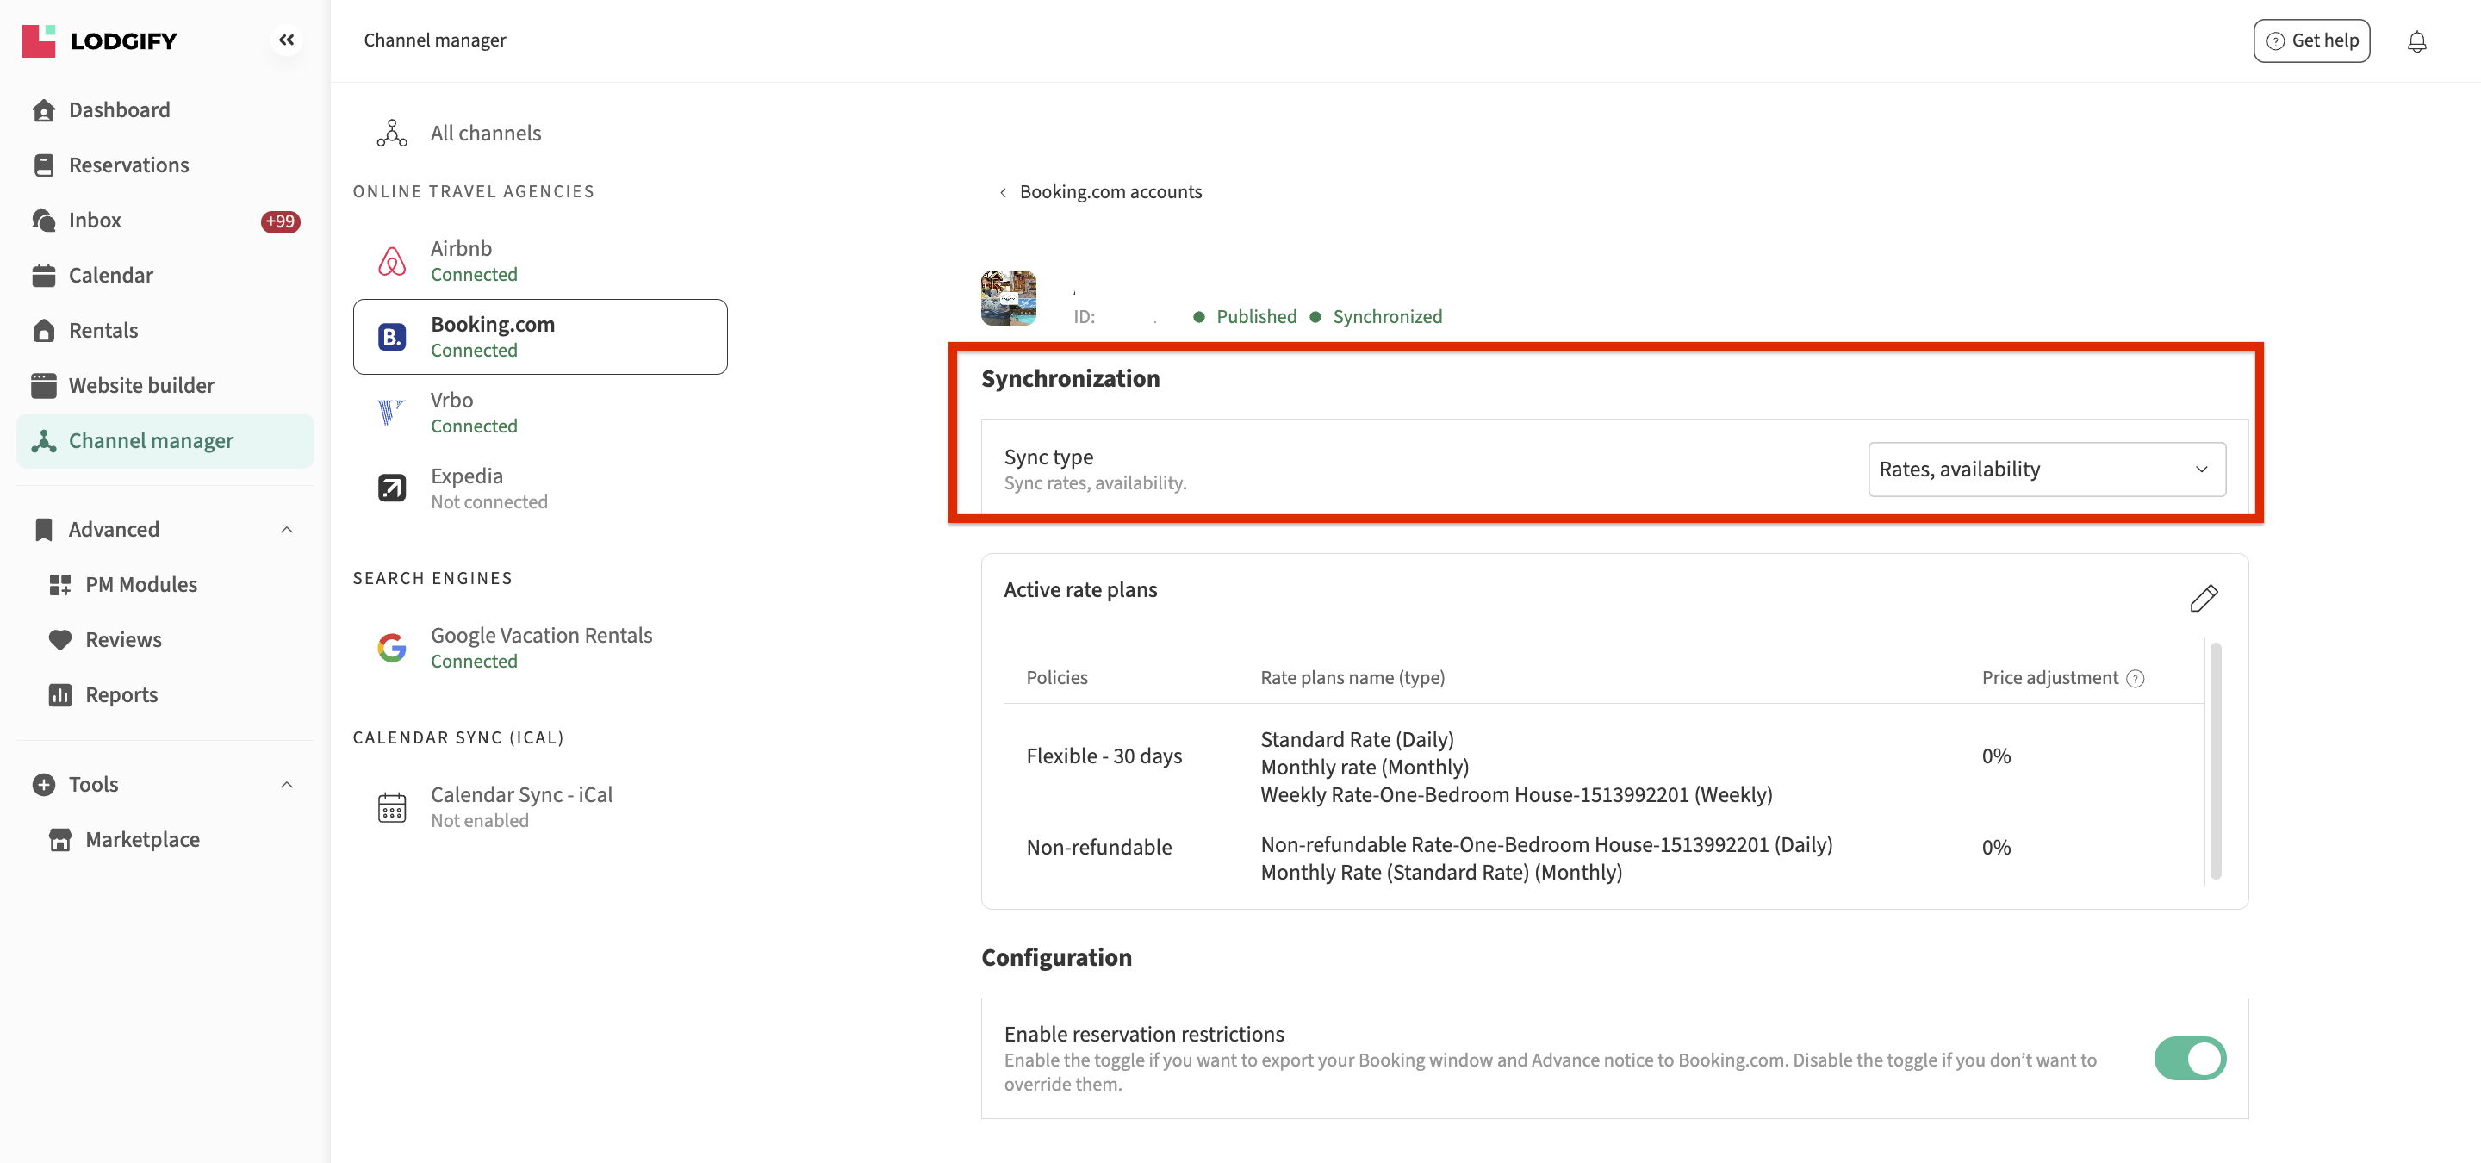Click Google Vacation Rentals logo
This screenshot has width=2481, height=1163.
point(392,648)
